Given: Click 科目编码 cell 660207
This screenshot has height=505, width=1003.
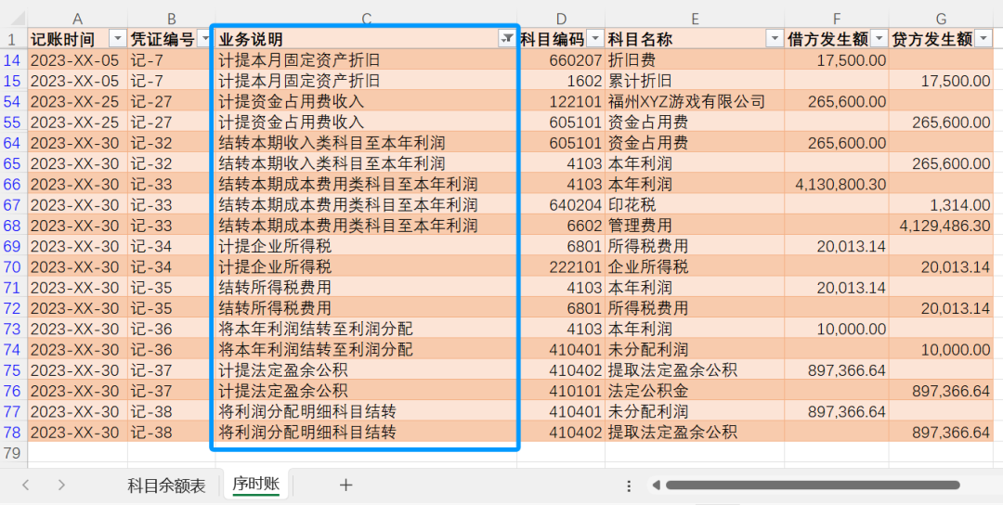Looking at the screenshot, I should (x=561, y=60).
